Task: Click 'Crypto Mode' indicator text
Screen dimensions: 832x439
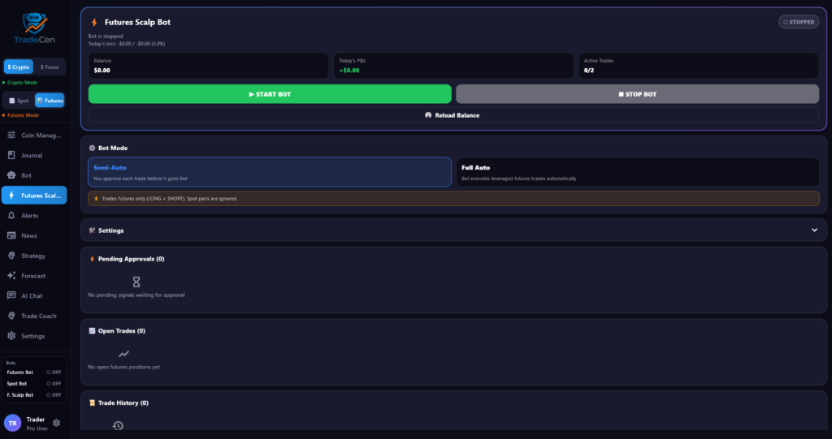Action: [x=22, y=82]
